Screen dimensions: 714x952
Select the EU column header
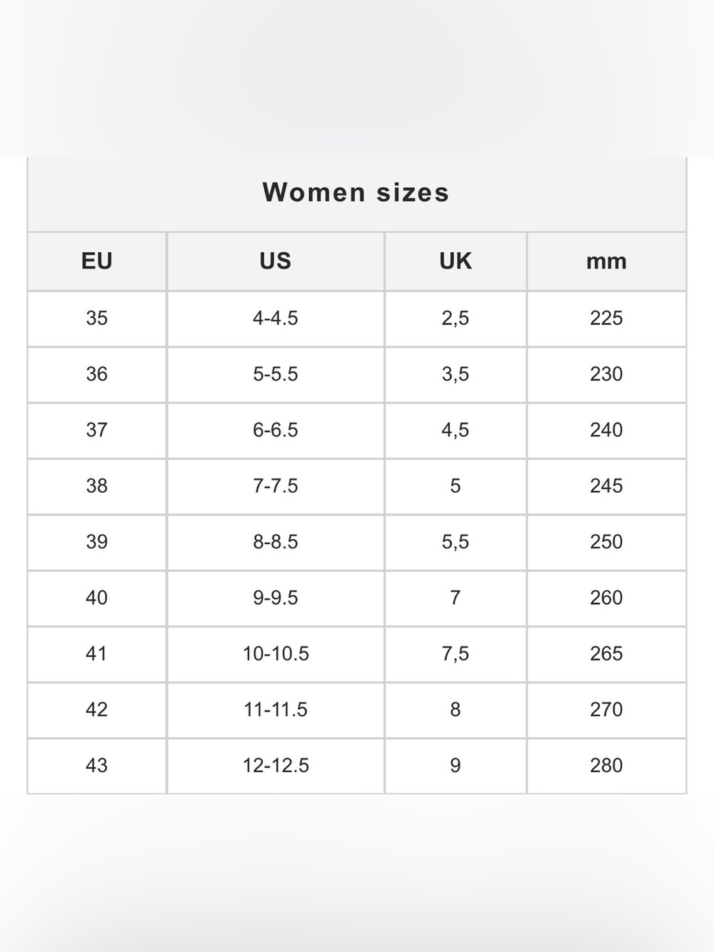point(97,261)
